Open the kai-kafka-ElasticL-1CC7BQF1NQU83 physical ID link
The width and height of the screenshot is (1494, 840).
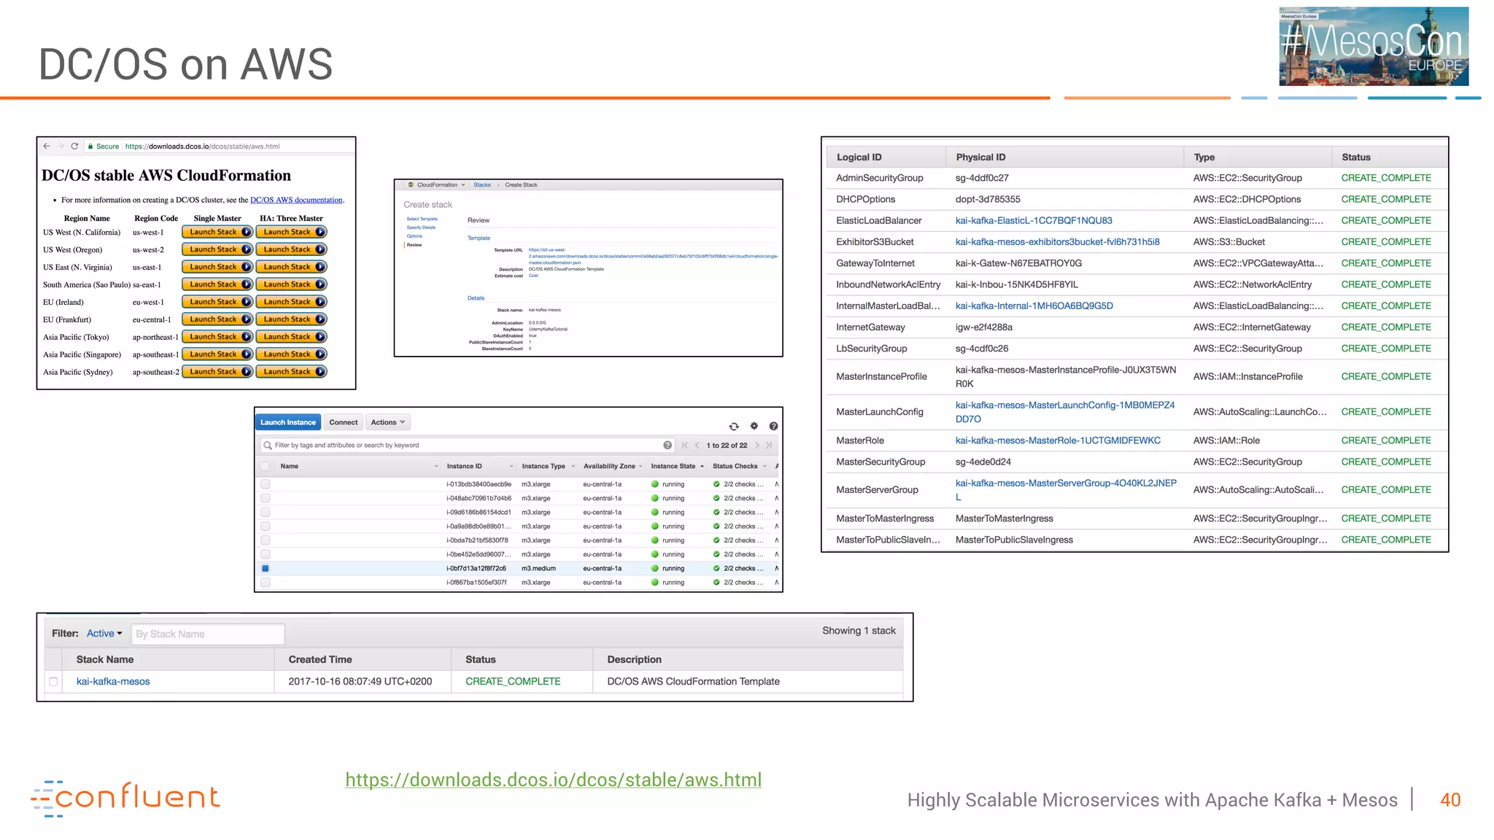coord(1034,221)
